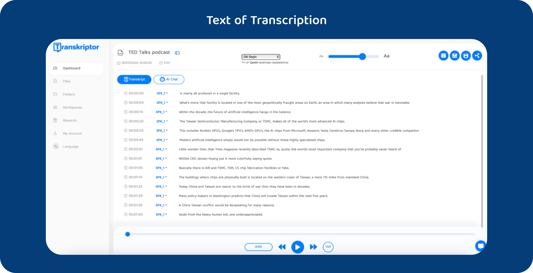Click the large Aa increase font size label

point(386,56)
